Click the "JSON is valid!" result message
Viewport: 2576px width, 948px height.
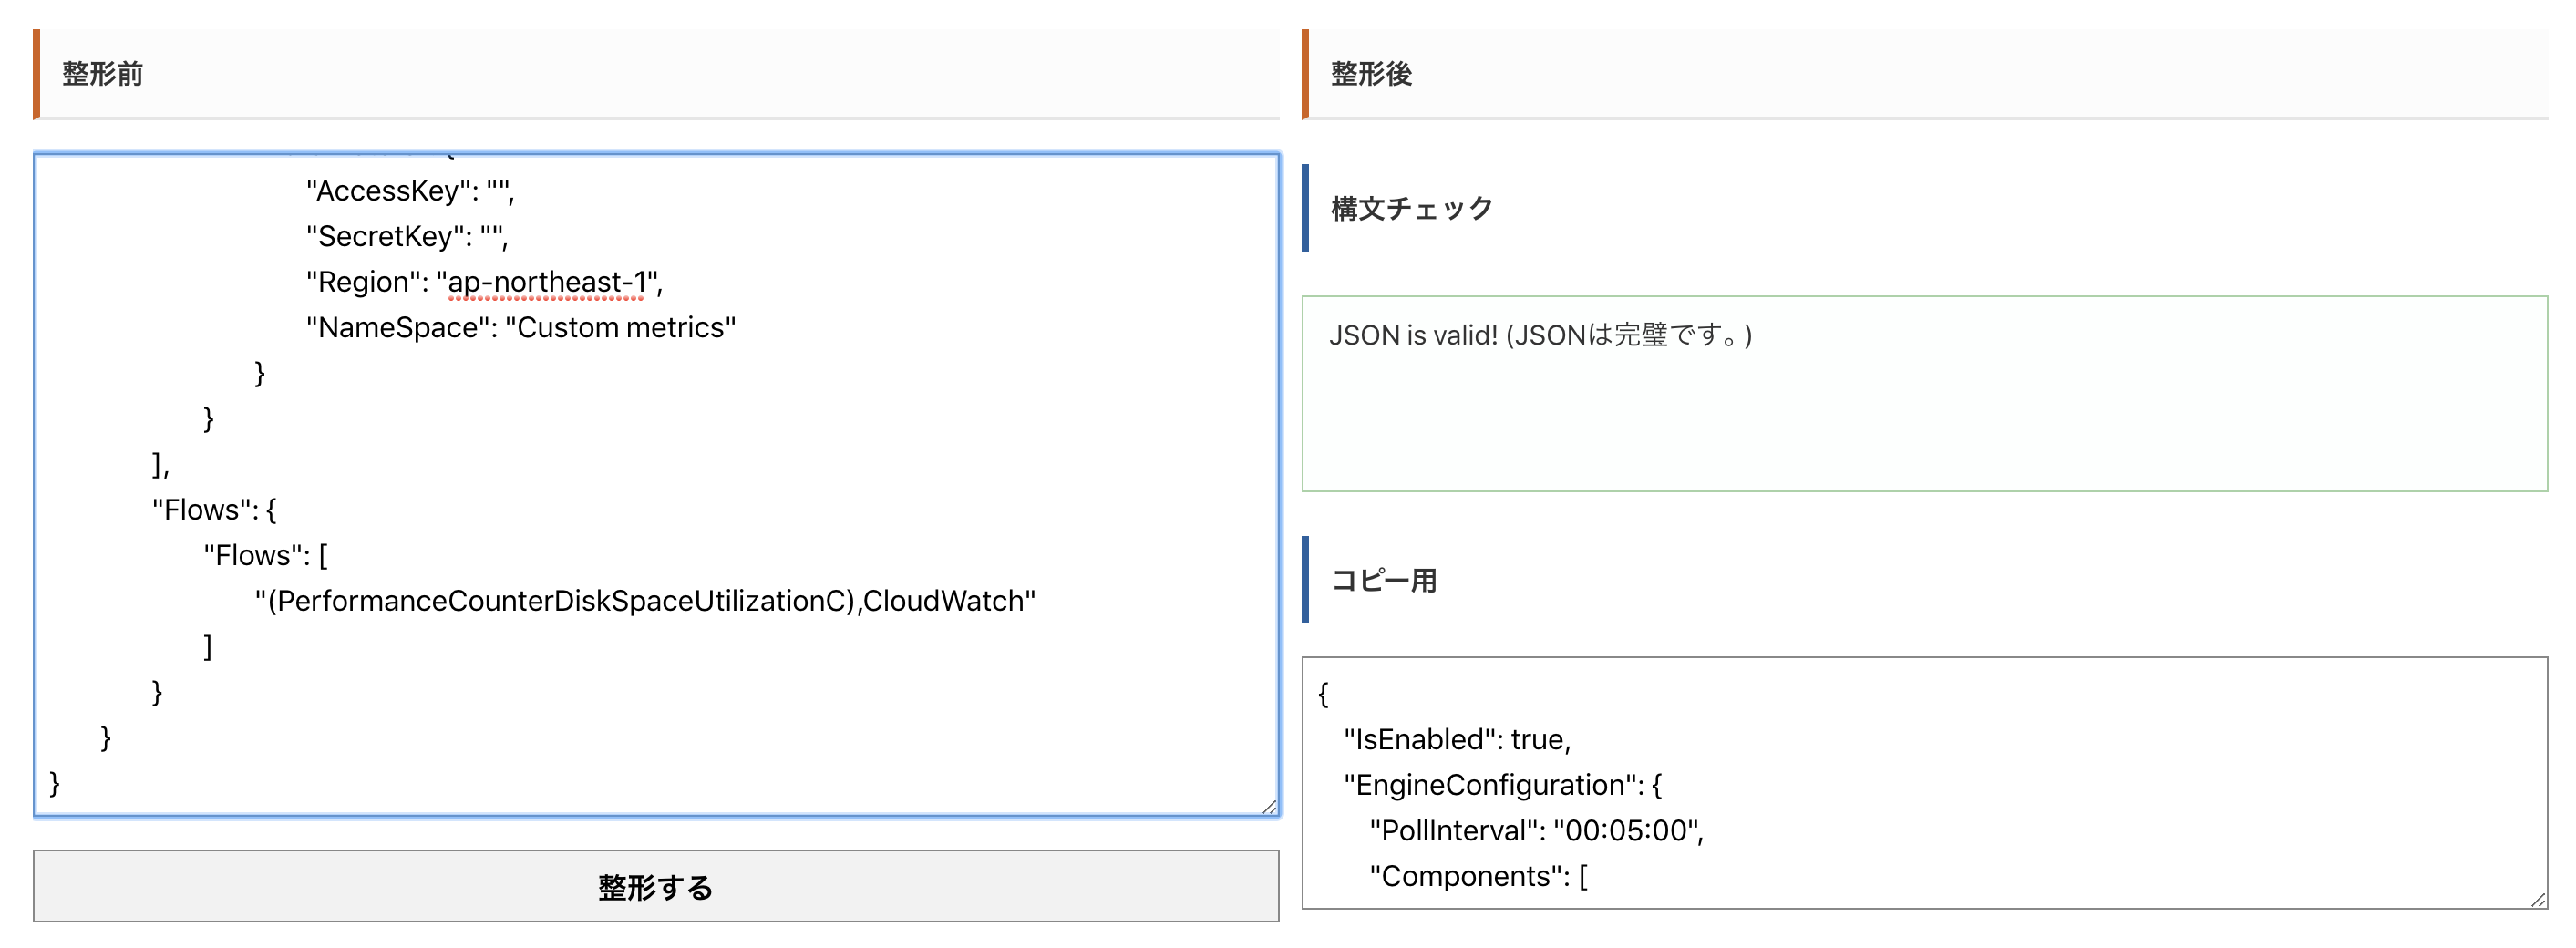[x=1540, y=335]
